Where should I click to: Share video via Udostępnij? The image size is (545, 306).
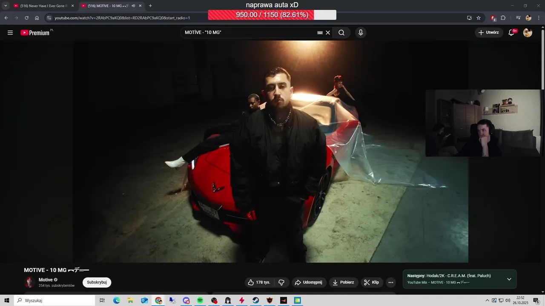tap(309, 282)
